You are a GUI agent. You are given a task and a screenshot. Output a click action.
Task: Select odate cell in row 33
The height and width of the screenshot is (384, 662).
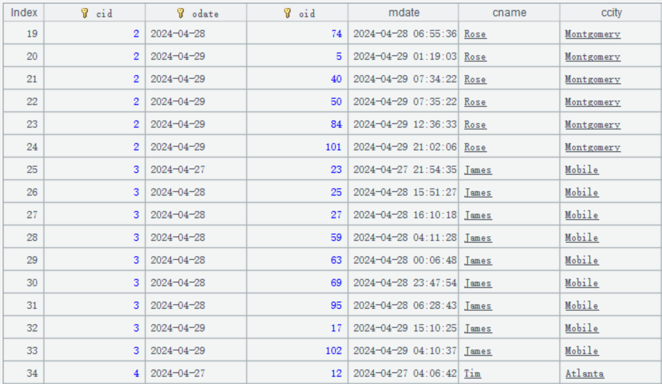click(196, 351)
